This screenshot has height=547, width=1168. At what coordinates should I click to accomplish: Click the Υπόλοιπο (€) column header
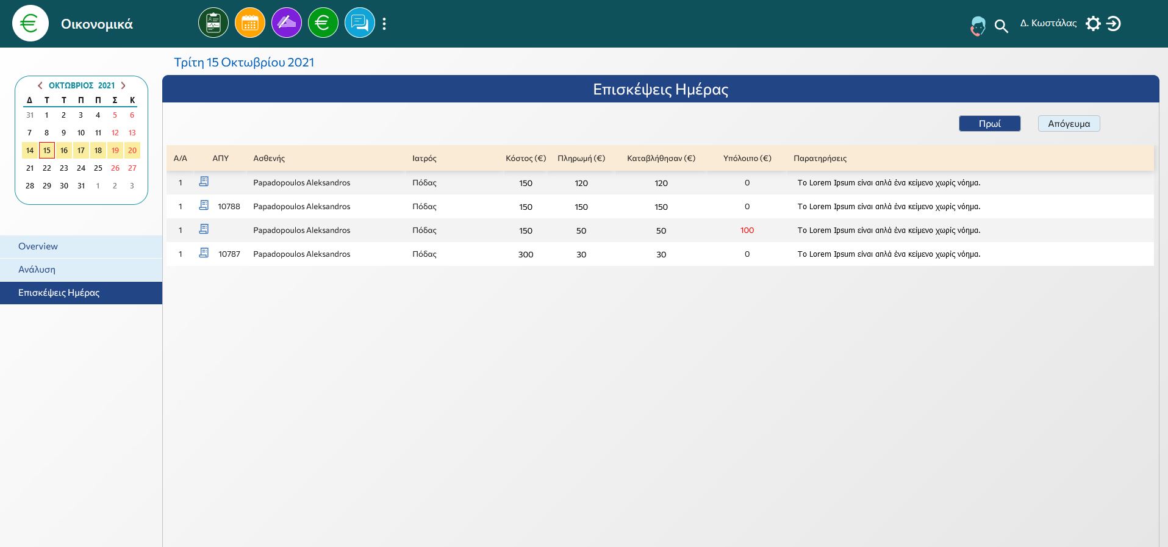[x=747, y=159]
